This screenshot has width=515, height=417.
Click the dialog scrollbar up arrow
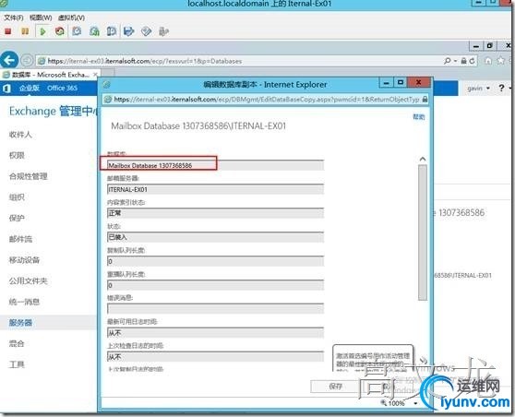click(423, 160)
